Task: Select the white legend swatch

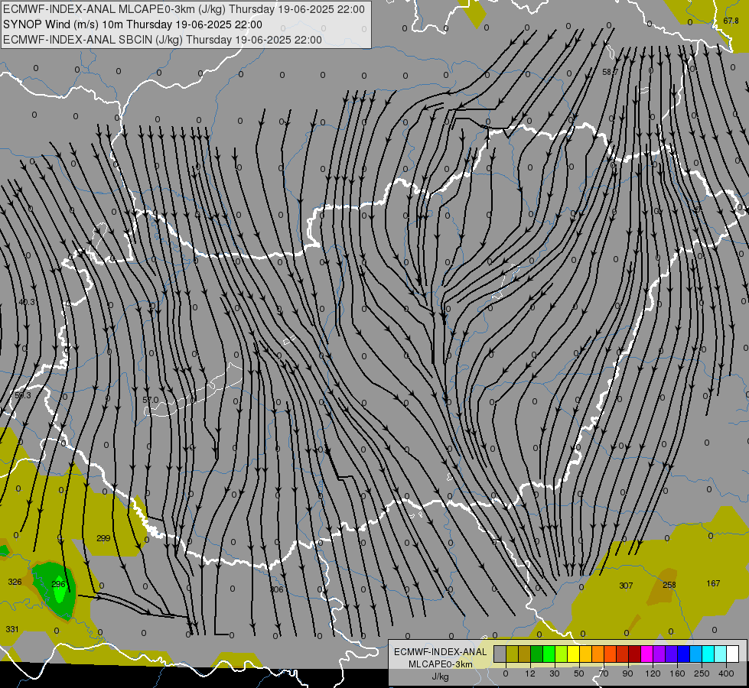Action: coord(733,654)
